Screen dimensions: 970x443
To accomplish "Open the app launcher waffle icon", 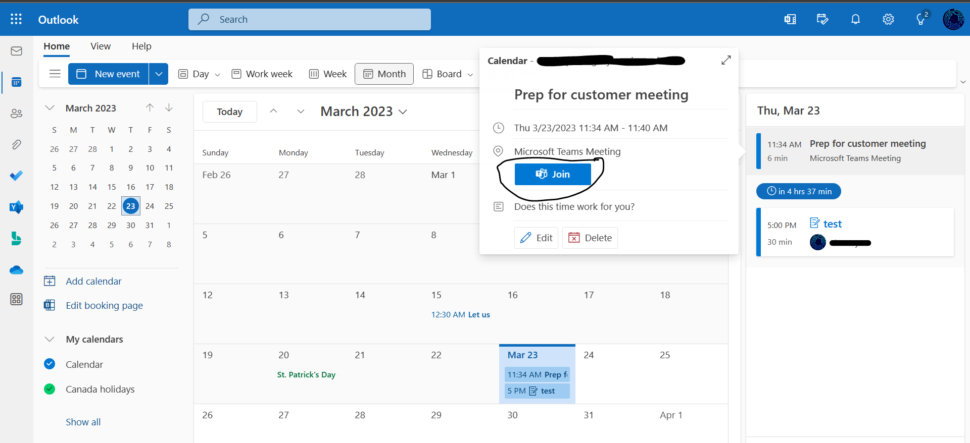I will click(16, 19).
